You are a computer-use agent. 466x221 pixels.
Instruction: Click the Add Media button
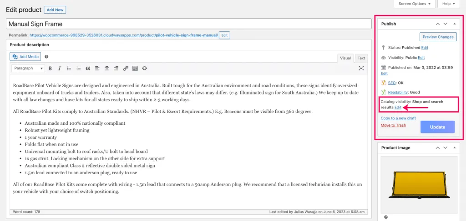click(x=25, y=57)
